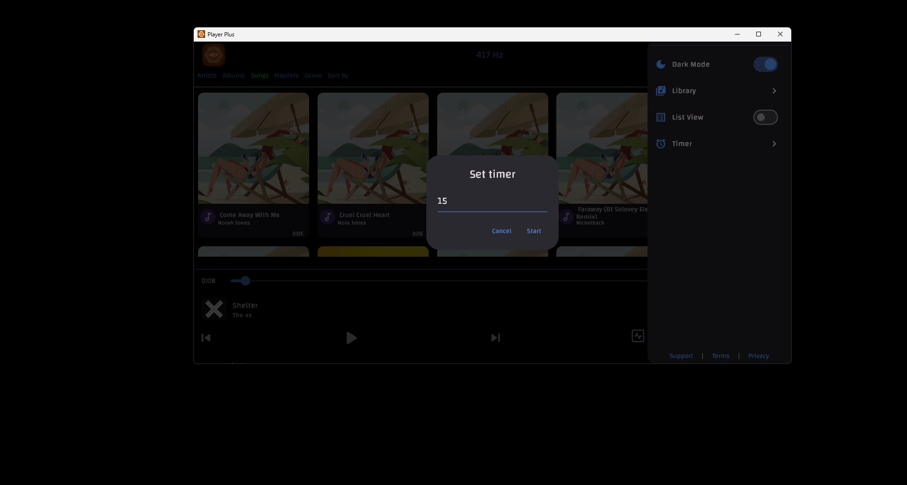This screenshot has height=485, width=907.
Task: Expand the Timer settings chevron
Action: [774, 144]
